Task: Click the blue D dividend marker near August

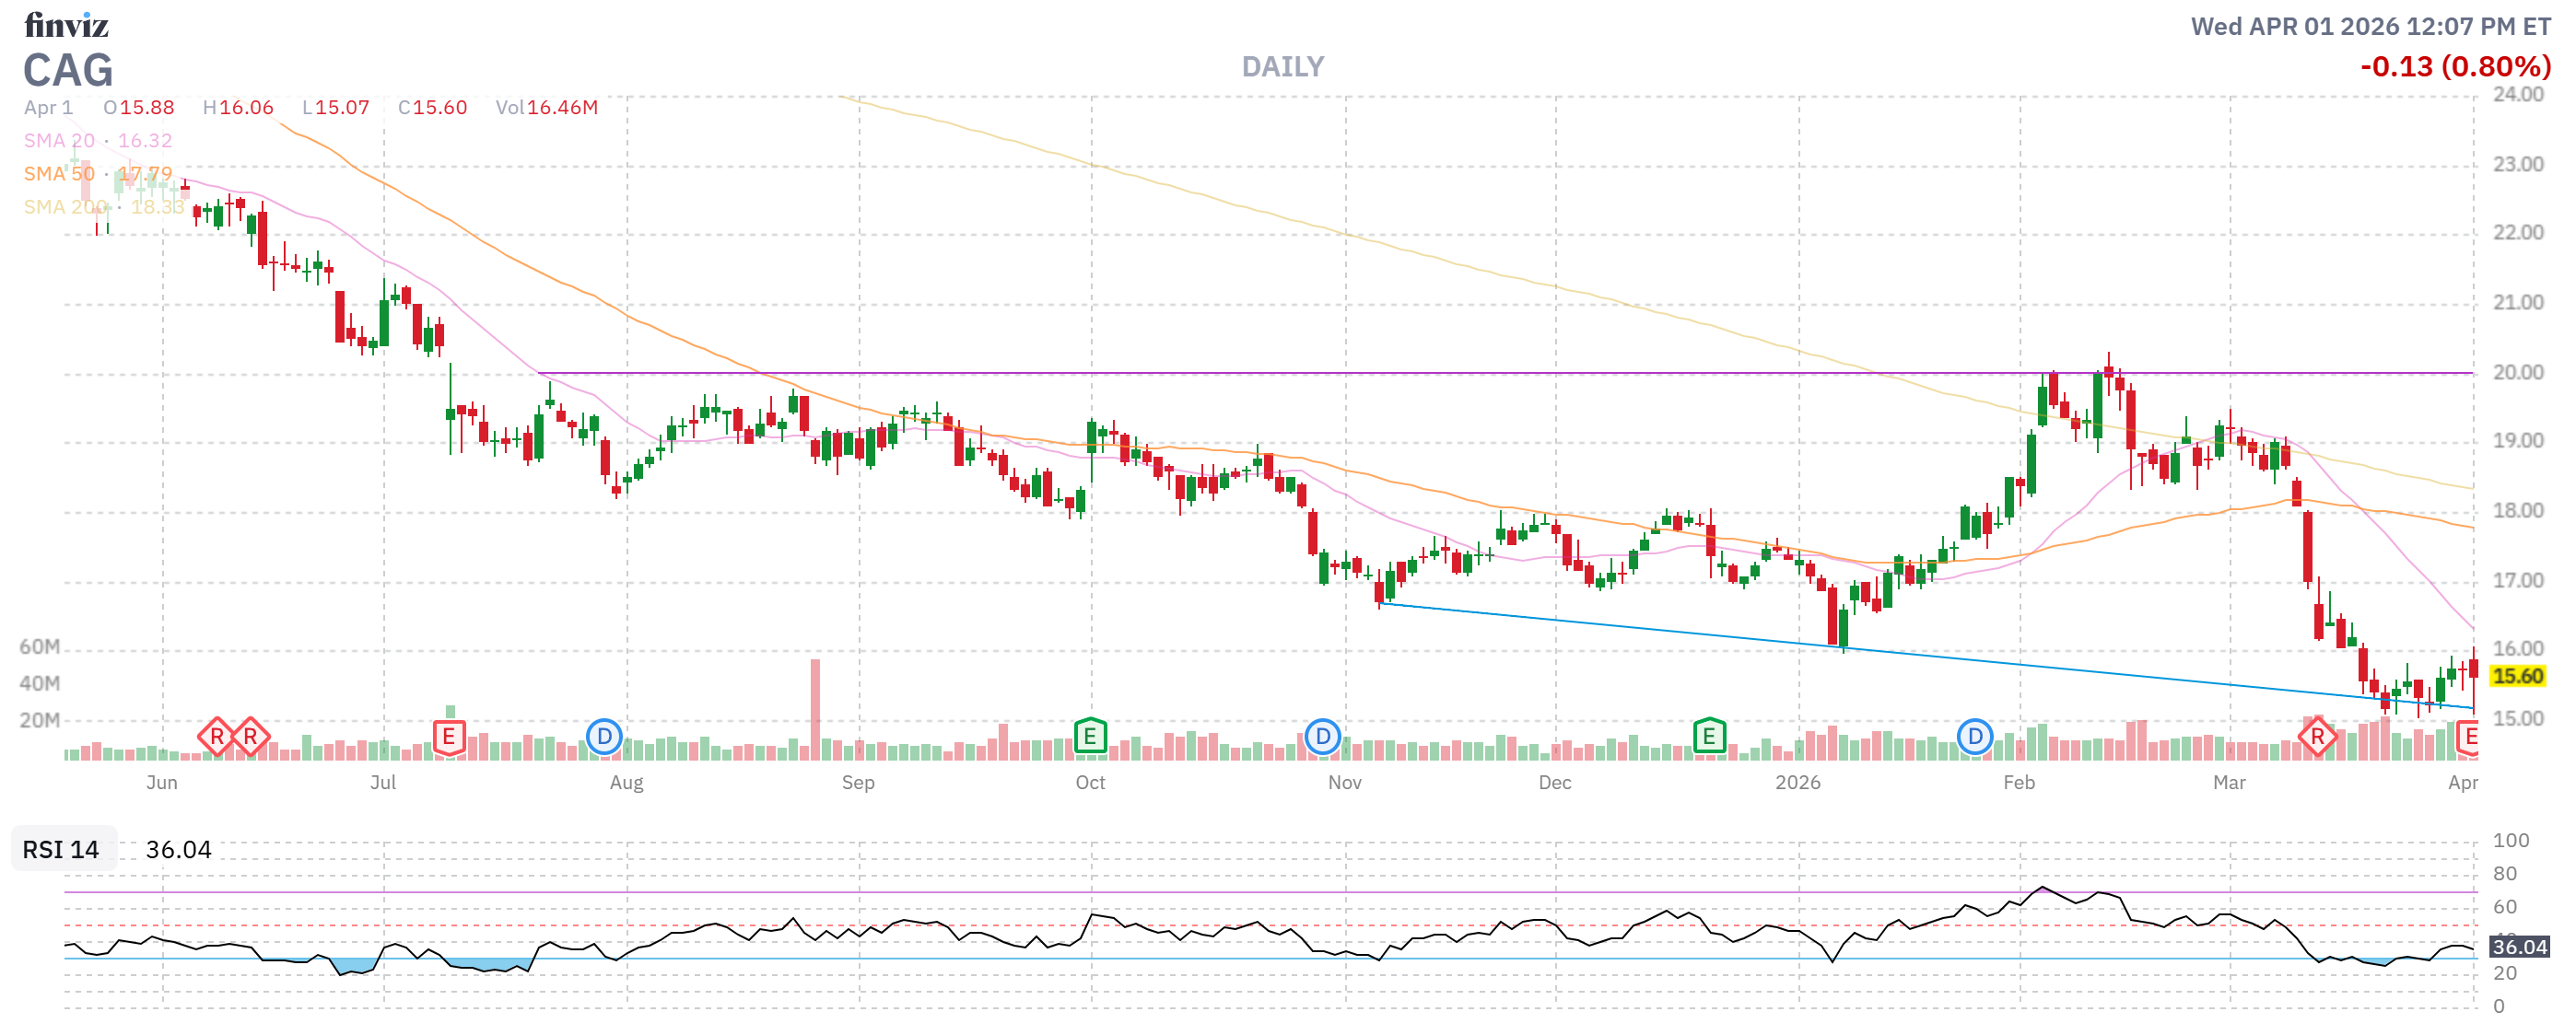Action: [604, 738]
